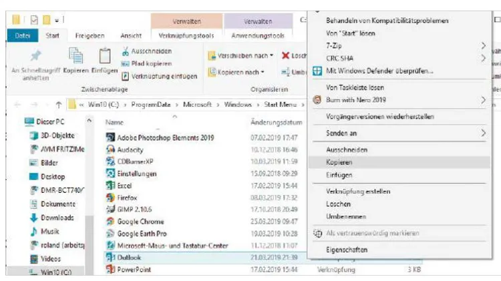Choose Eigenschaften in the context menu
Viewport: 501px width, 281px height.
pos(399,250)
